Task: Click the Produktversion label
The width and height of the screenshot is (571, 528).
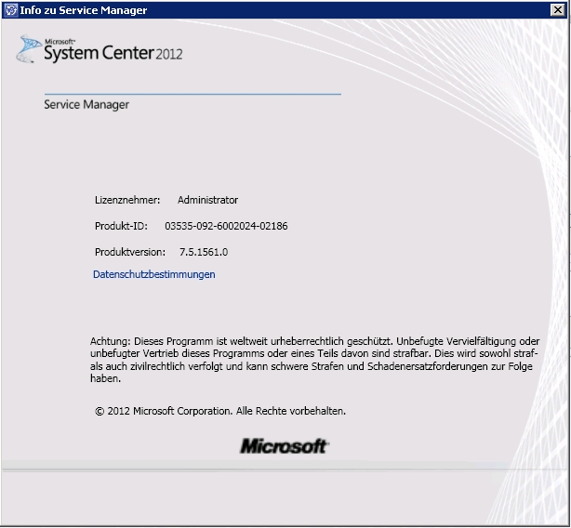Action: (x=129, y=252)
